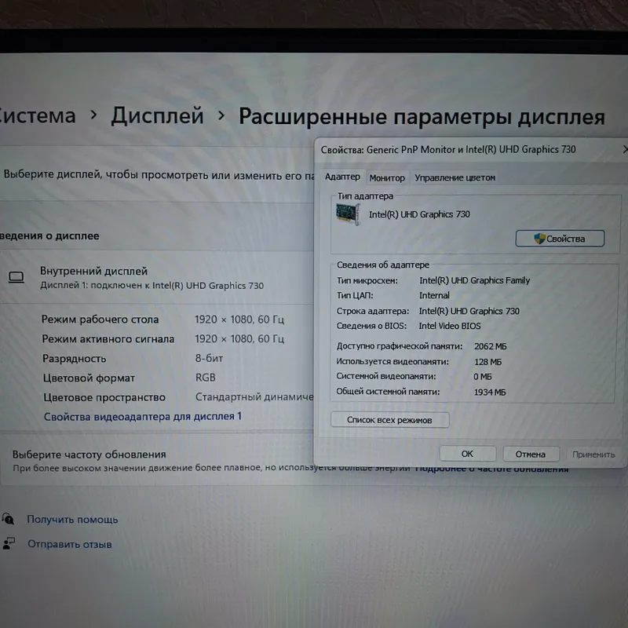Click the feedback person icon

pos(9,543)
